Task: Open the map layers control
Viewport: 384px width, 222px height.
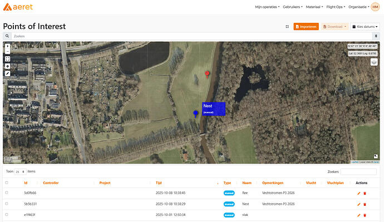Action: click(374, 62)
